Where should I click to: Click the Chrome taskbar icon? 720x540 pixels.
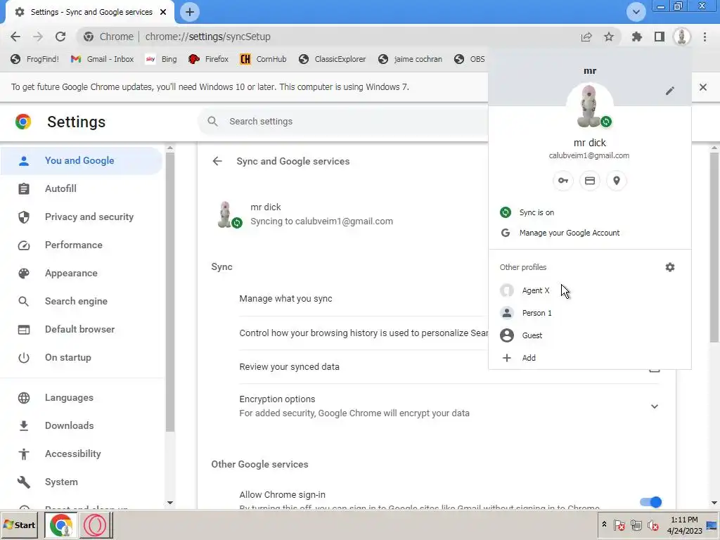[x=61, y=525]
